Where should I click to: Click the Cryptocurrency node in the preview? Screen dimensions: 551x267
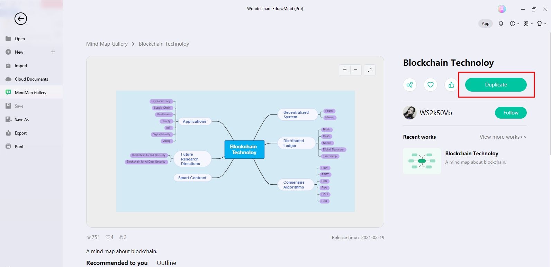[x=161, y=101]
